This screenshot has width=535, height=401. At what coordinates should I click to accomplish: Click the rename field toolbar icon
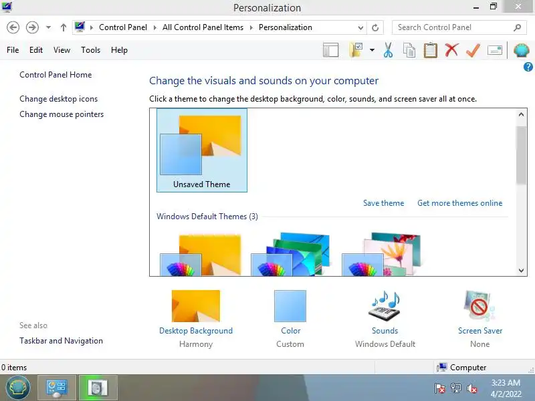click(495, 51)
